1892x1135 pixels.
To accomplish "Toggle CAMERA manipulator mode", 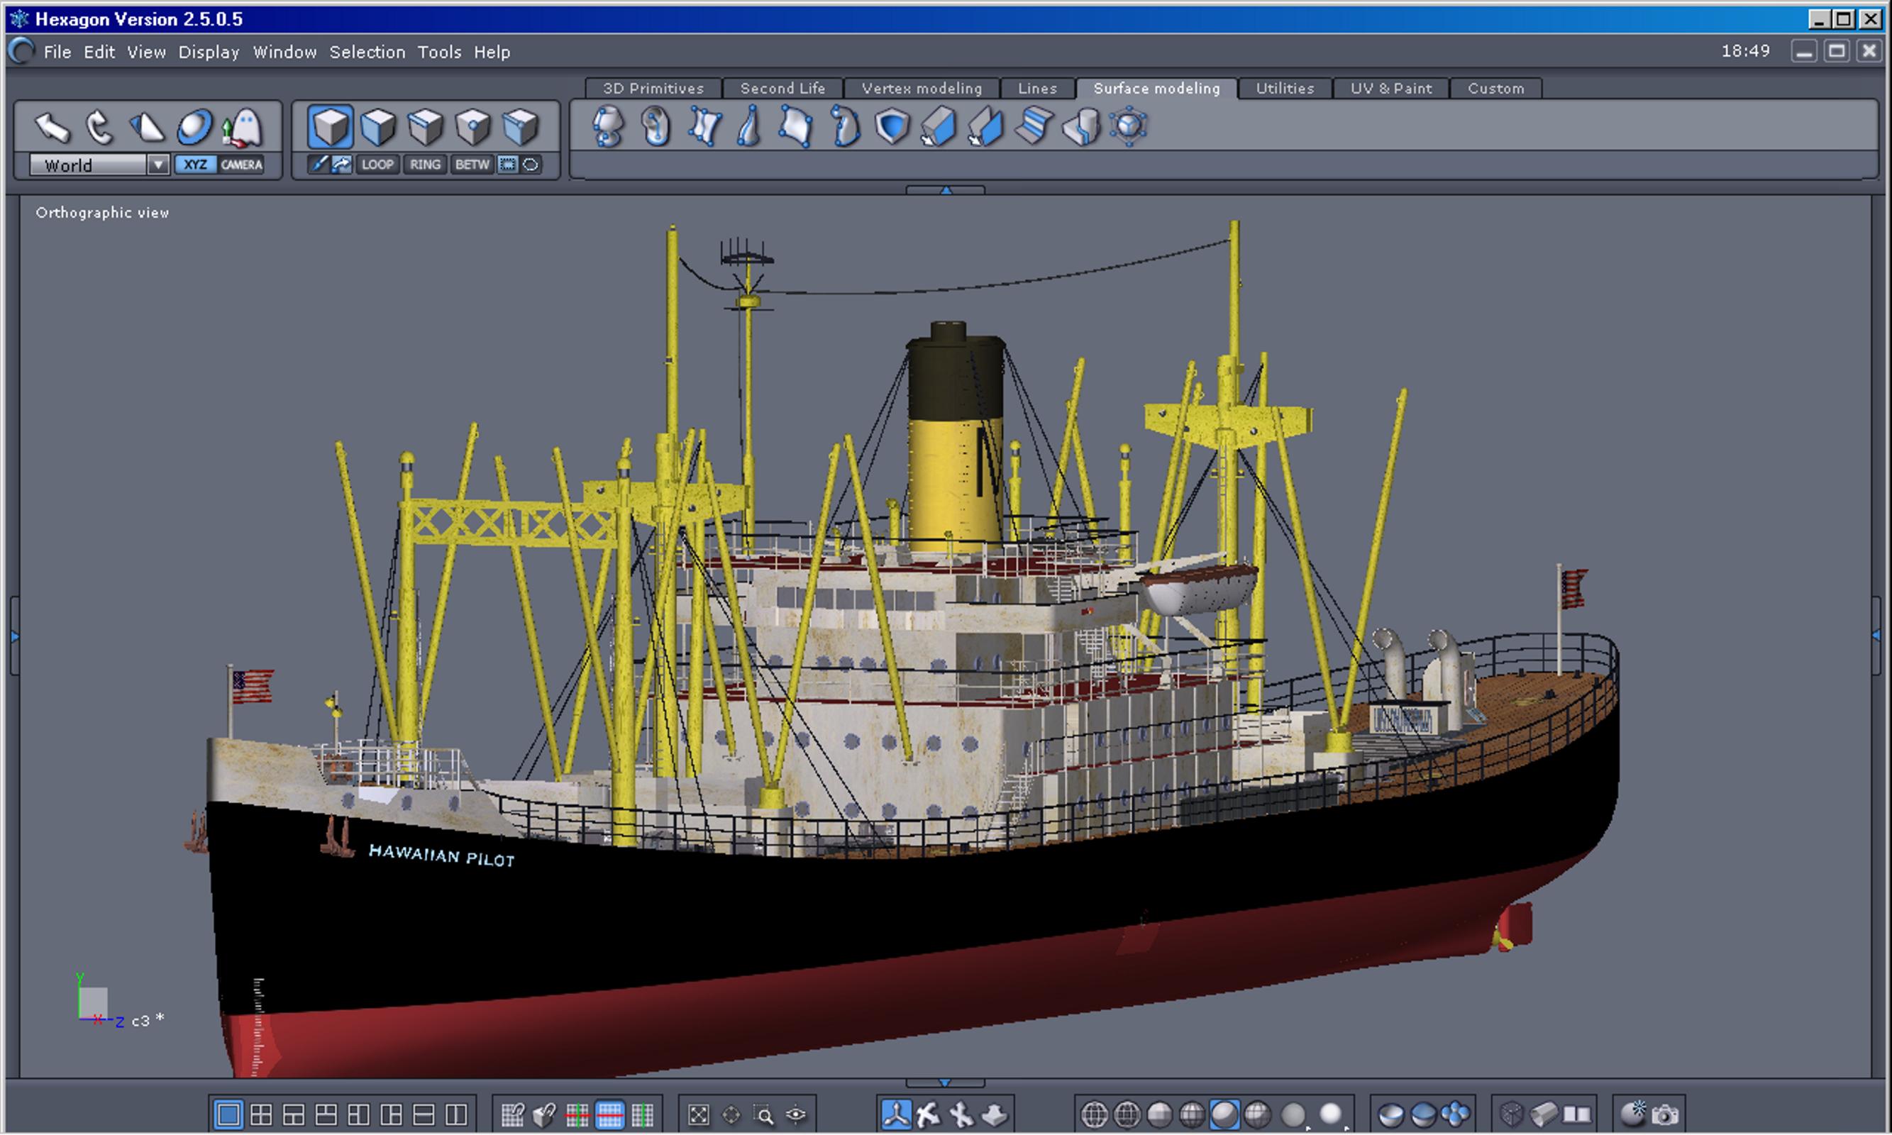I will 242,165.
